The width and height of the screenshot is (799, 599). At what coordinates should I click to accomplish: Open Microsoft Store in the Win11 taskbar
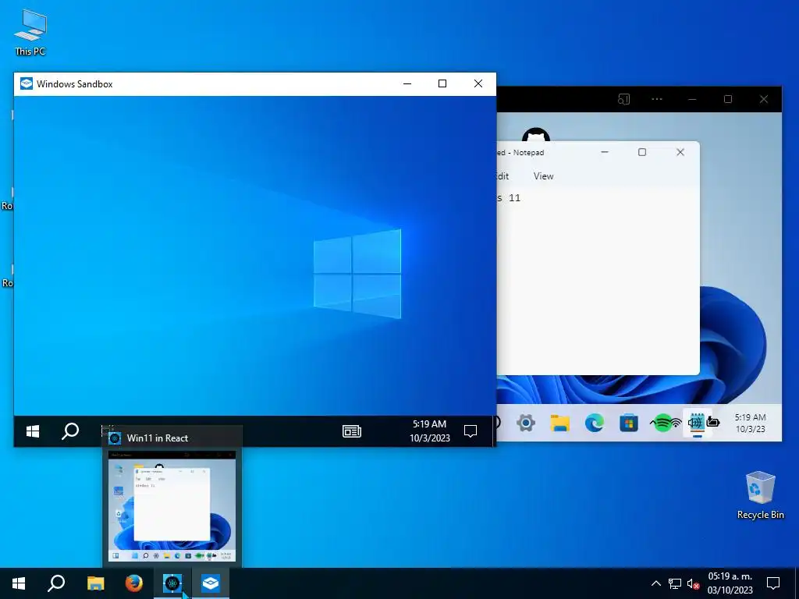(629, 423)
